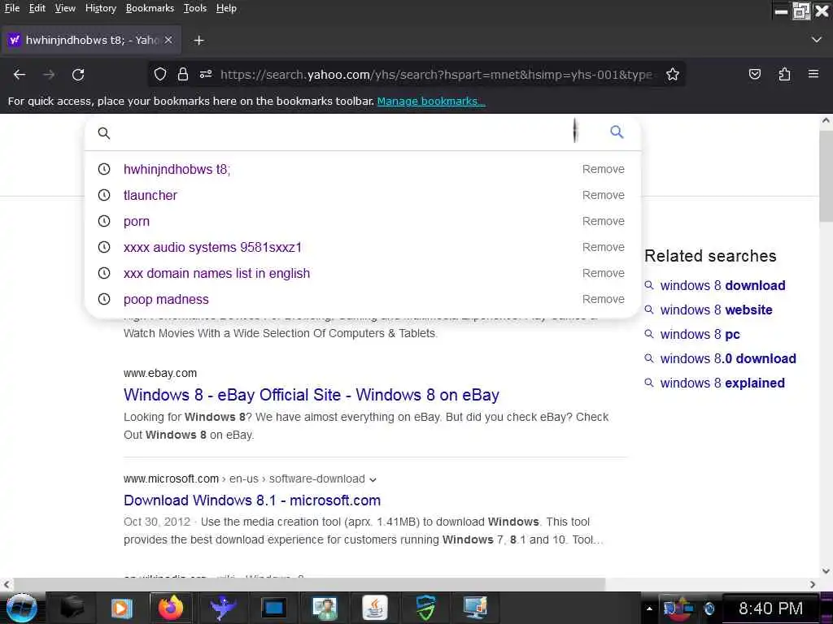The image size is (833, 624).
Task: Open the Java coffee cup taskbar icon
Action: 375,608
